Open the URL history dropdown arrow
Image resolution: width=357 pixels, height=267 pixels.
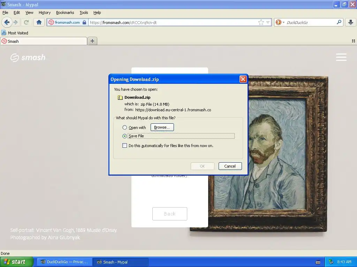point(268,22)
